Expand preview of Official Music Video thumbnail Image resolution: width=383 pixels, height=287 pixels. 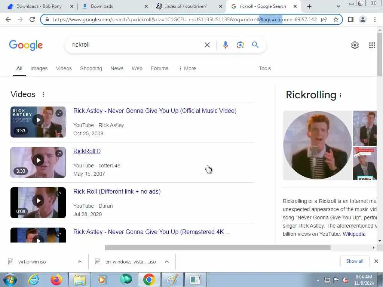pyautogui.click(x=59, y=113)
